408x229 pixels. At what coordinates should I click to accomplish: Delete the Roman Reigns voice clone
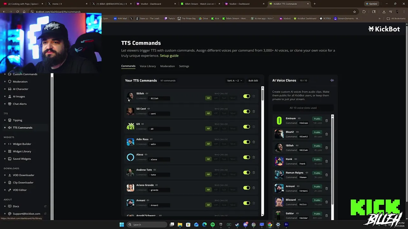tap(326, 175)
